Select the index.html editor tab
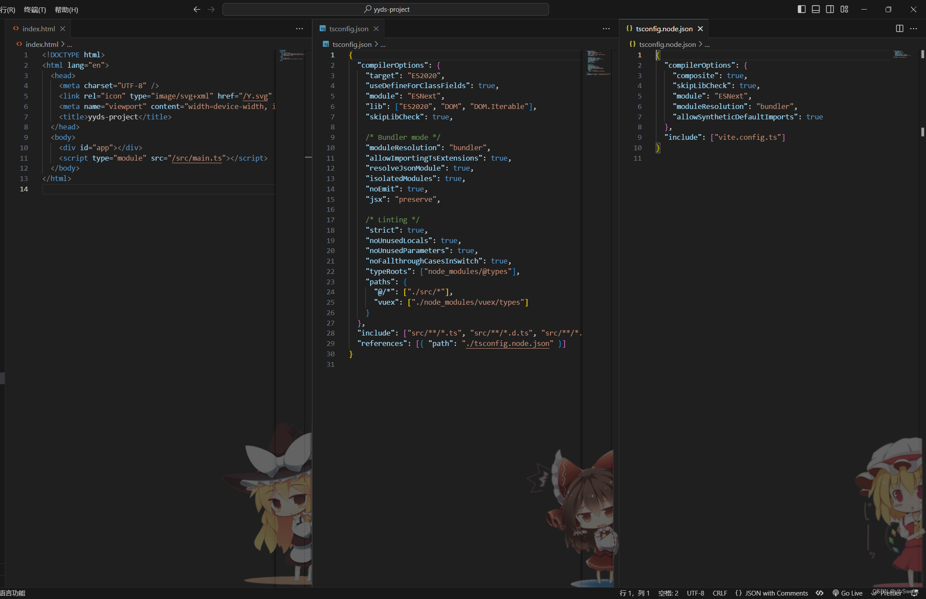The height and width of the screenshot is (599, 926). (x=39, y=29)
